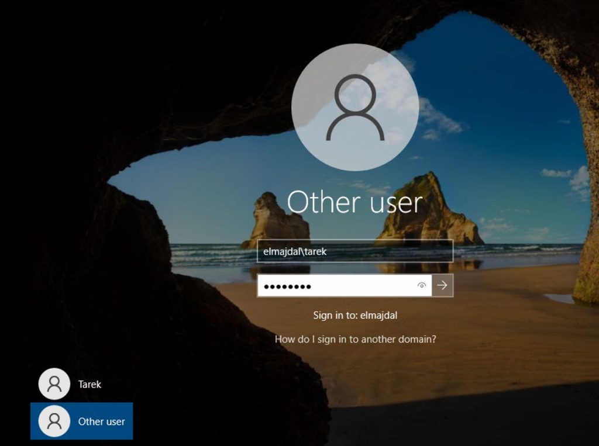This screenshot has height=446, width=599.
Task: Click How do I sign in to another domain
Action: [356, 338]
